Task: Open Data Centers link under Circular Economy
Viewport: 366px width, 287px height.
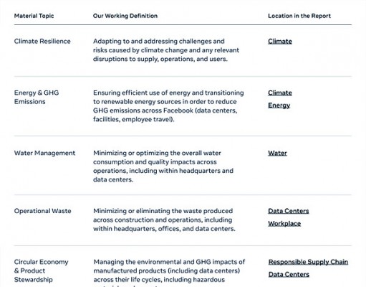Action: (289, 274)
